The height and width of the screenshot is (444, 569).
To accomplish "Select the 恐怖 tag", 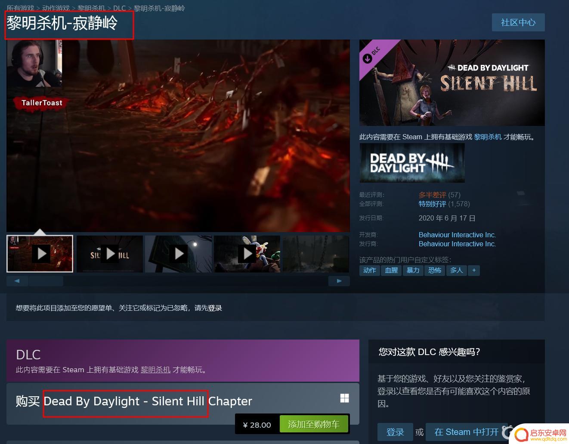I will (x=435, y=270).
